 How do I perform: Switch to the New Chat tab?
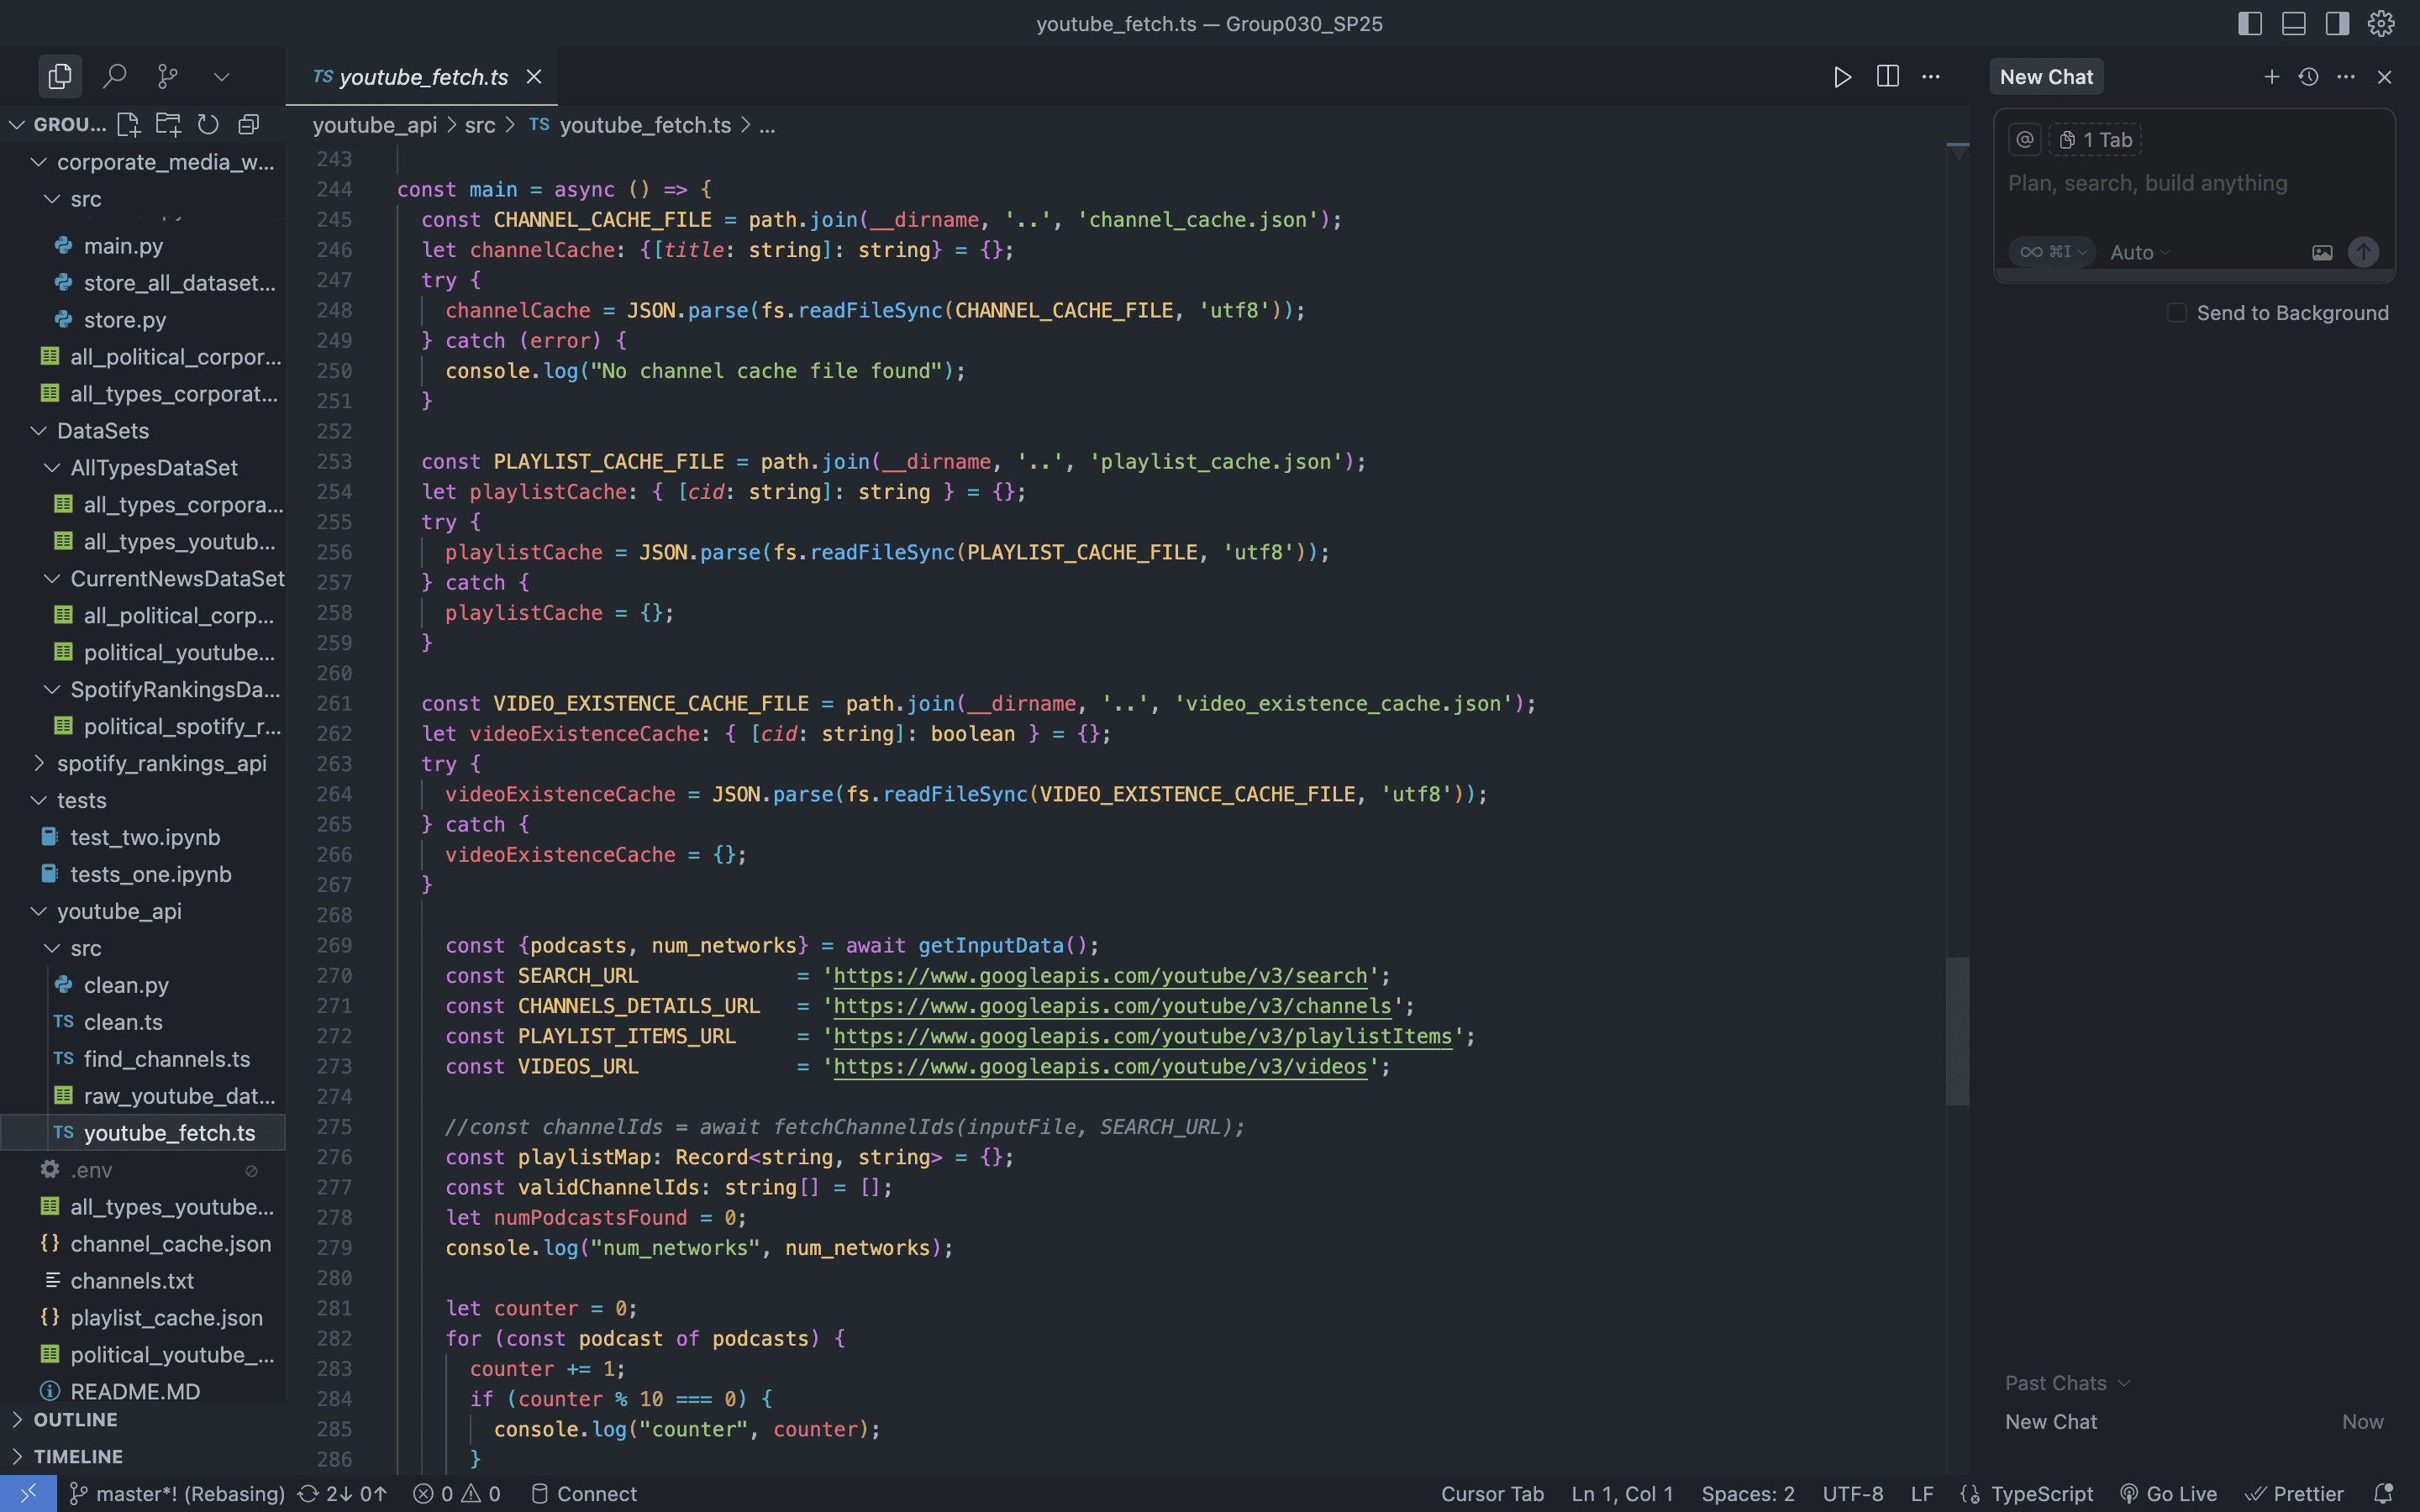(2046, 77)
